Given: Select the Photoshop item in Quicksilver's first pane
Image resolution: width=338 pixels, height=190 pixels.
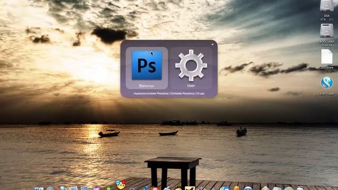Looking at the screenshot, I should coord(147,68).
